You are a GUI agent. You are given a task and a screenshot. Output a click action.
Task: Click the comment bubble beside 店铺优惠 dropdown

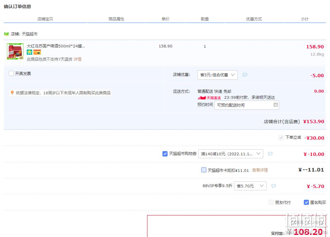click(245, 75)
